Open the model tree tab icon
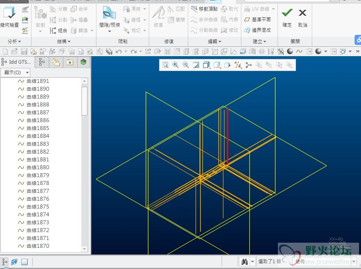Image resolution: width=361 pixels, height=269 pixels. pos(42,62)
